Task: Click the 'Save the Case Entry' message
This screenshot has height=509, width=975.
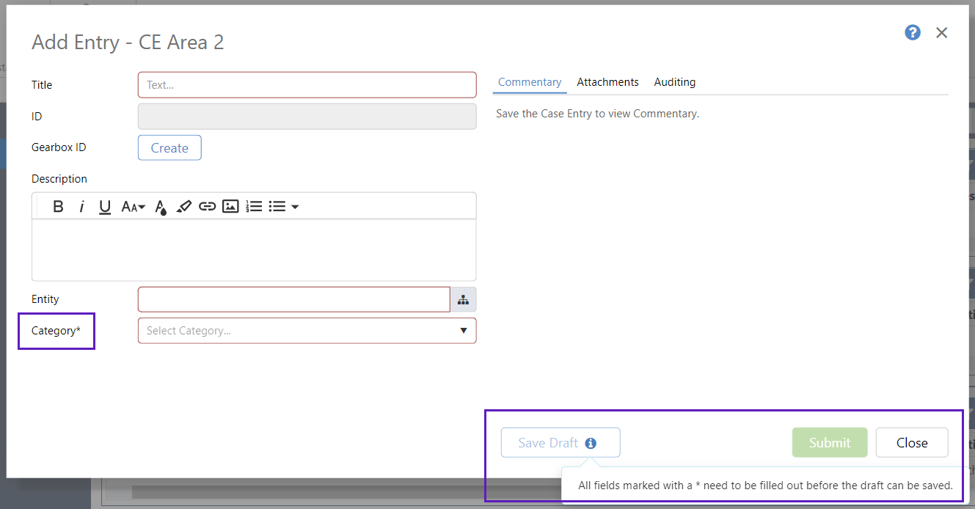Action: tap(597, 114)
